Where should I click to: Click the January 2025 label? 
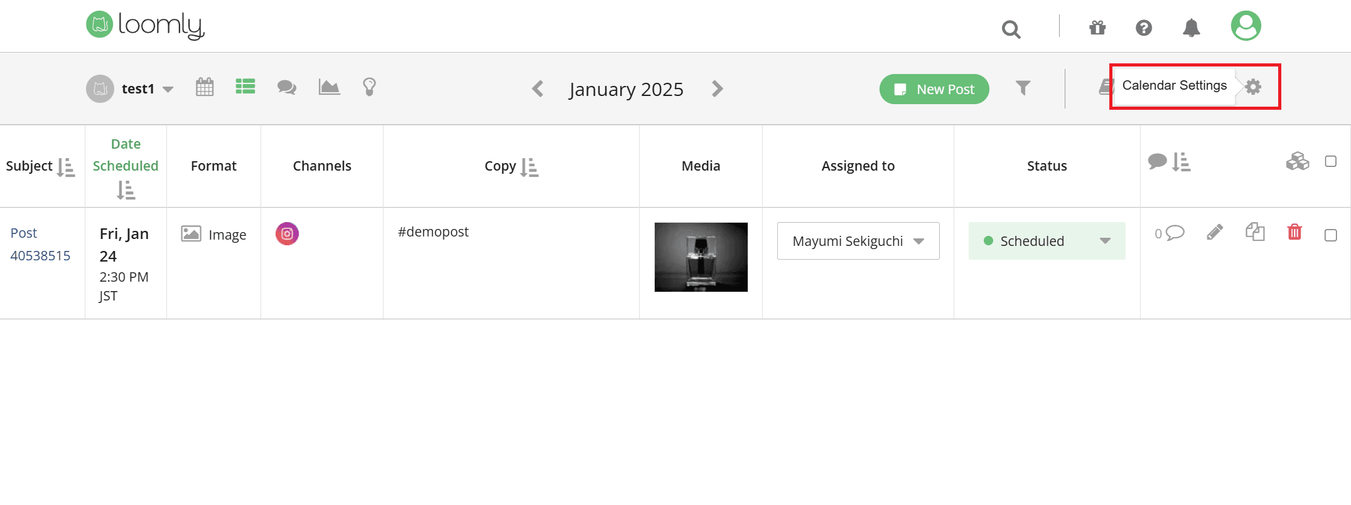pyautogui.click(x=626, y=89)
